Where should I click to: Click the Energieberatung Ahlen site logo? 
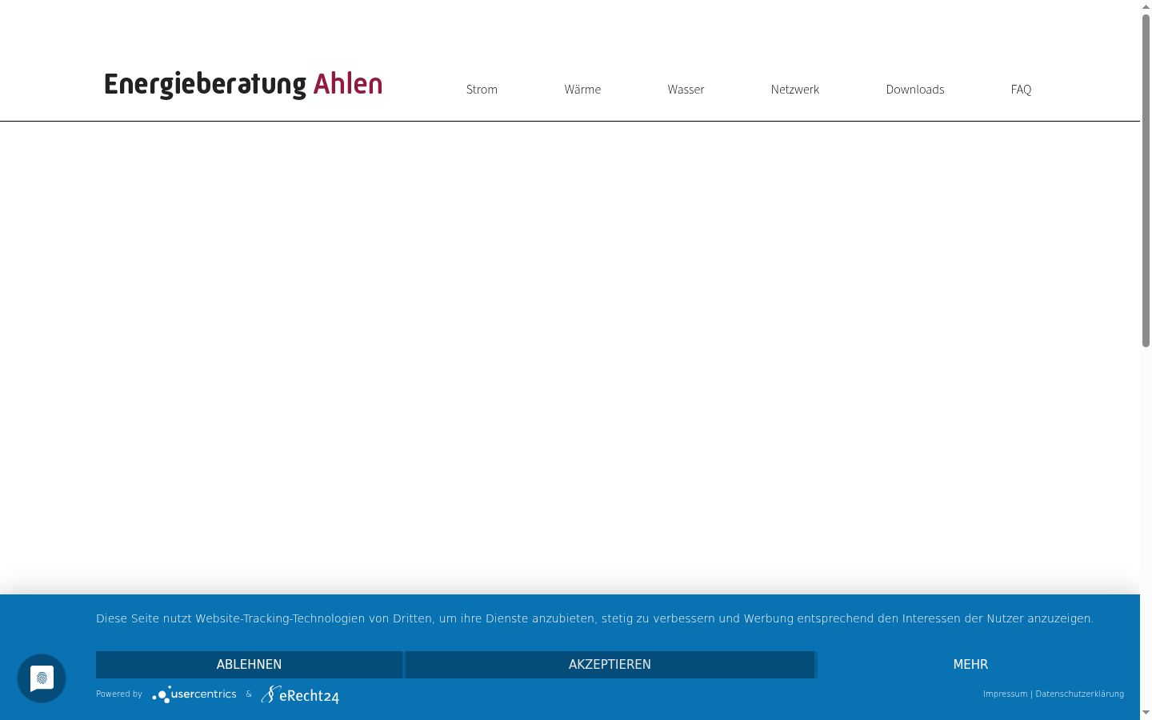coord(243,84)
